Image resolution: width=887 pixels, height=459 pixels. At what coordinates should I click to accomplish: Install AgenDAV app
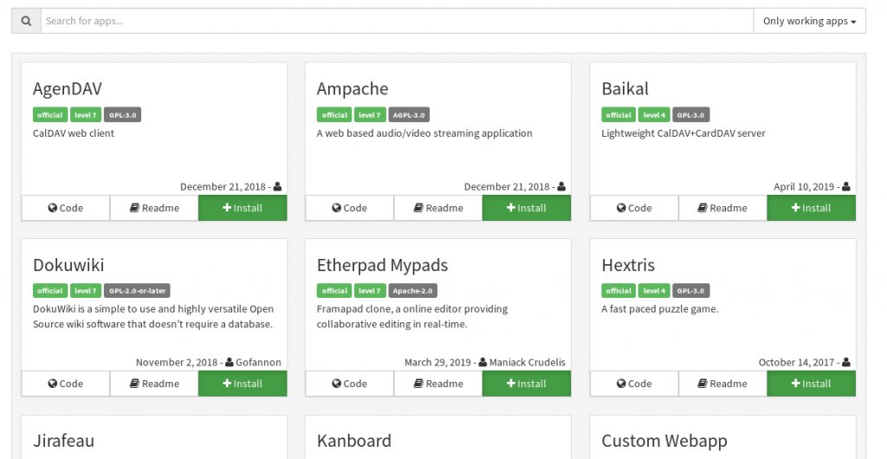click(243, 208)
